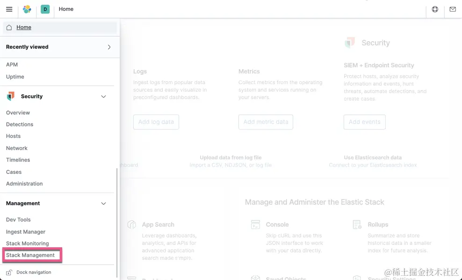Screen dimensions: 462x280
Task: Click the App Search title
Action: point(158,225)
